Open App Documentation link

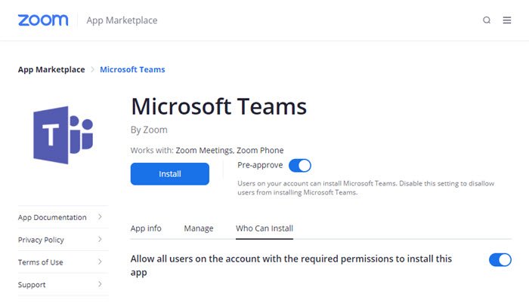52,218
